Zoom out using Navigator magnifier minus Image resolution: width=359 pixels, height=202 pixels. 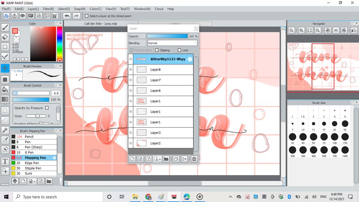coord(318,30)
